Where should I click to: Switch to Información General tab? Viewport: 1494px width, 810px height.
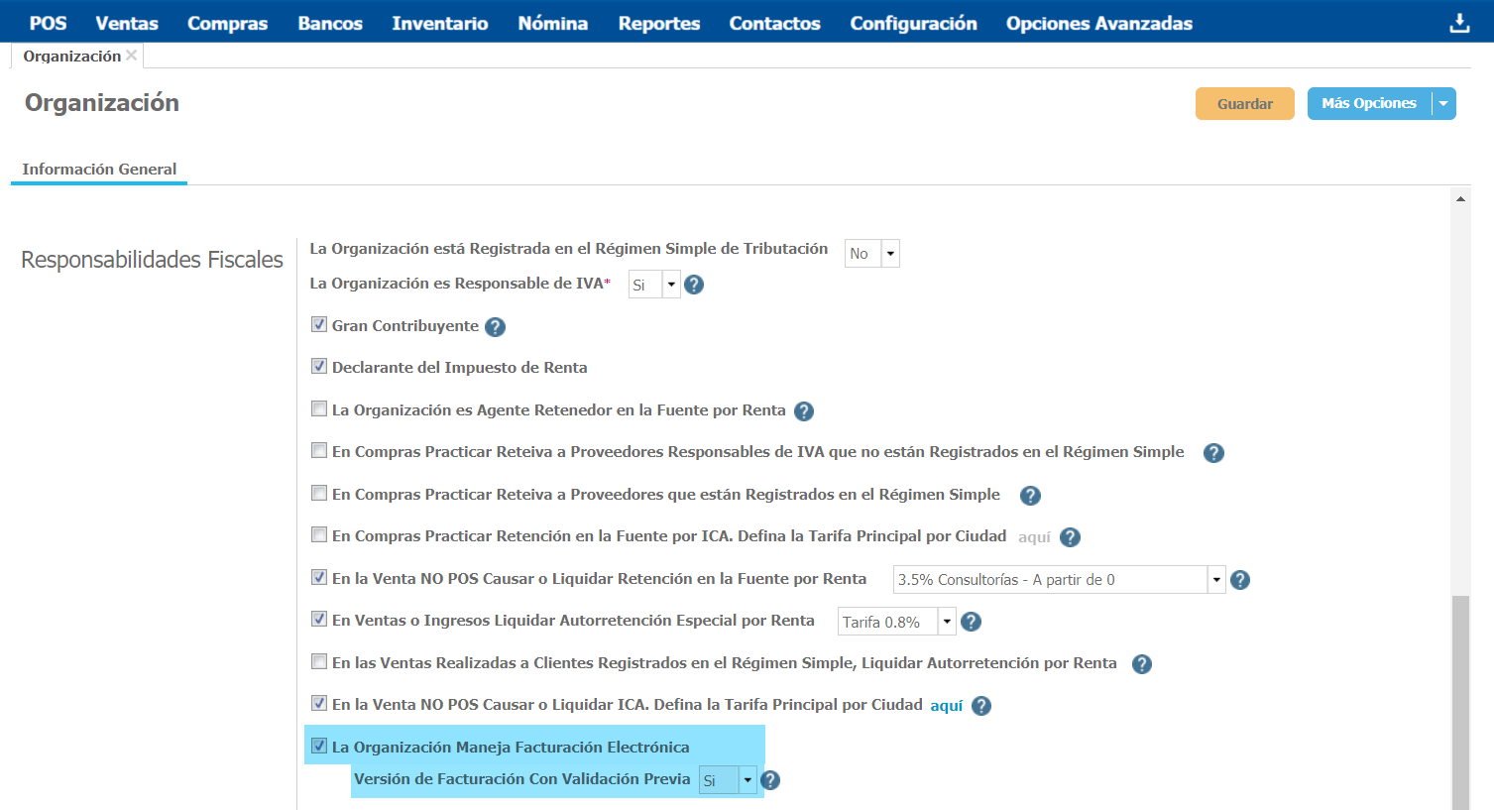(99, 169)
